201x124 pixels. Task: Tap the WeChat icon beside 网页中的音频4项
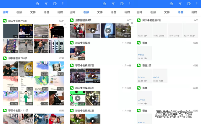point(139,20)
